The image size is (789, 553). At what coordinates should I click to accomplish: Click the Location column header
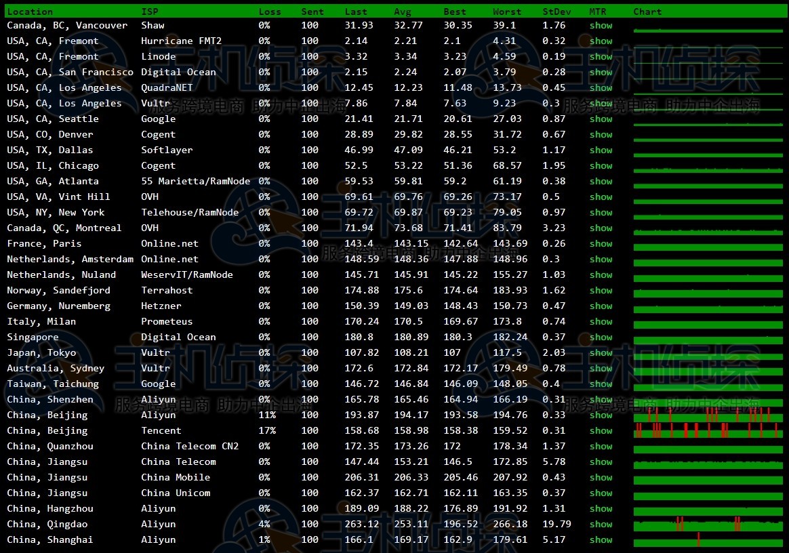tap(30, 12)
